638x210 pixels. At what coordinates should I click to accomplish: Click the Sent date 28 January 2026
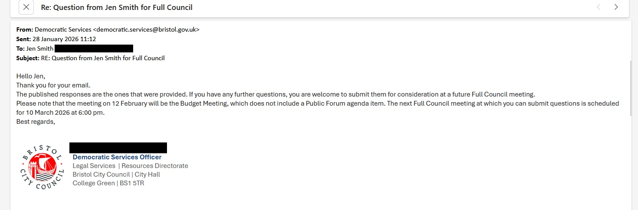[x=64, y=39]
